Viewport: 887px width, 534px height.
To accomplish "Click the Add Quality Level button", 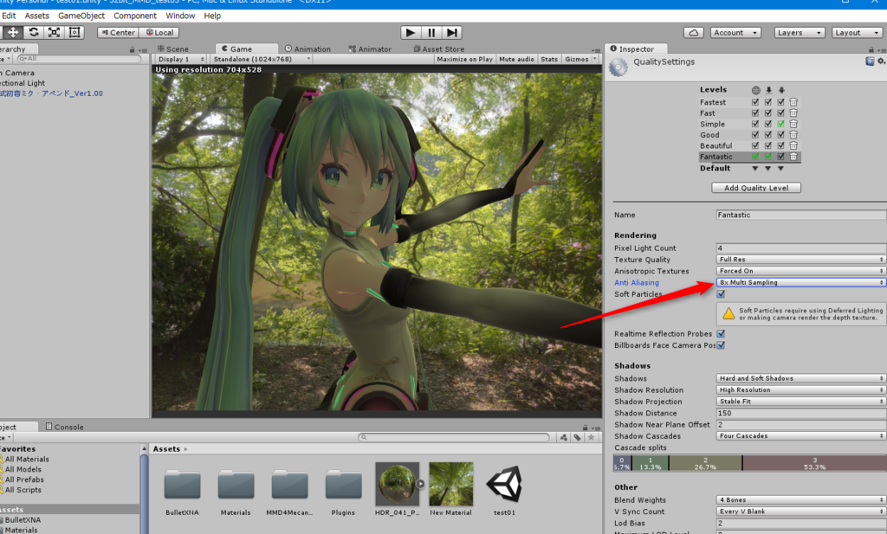I will click(x=756, y=188).
